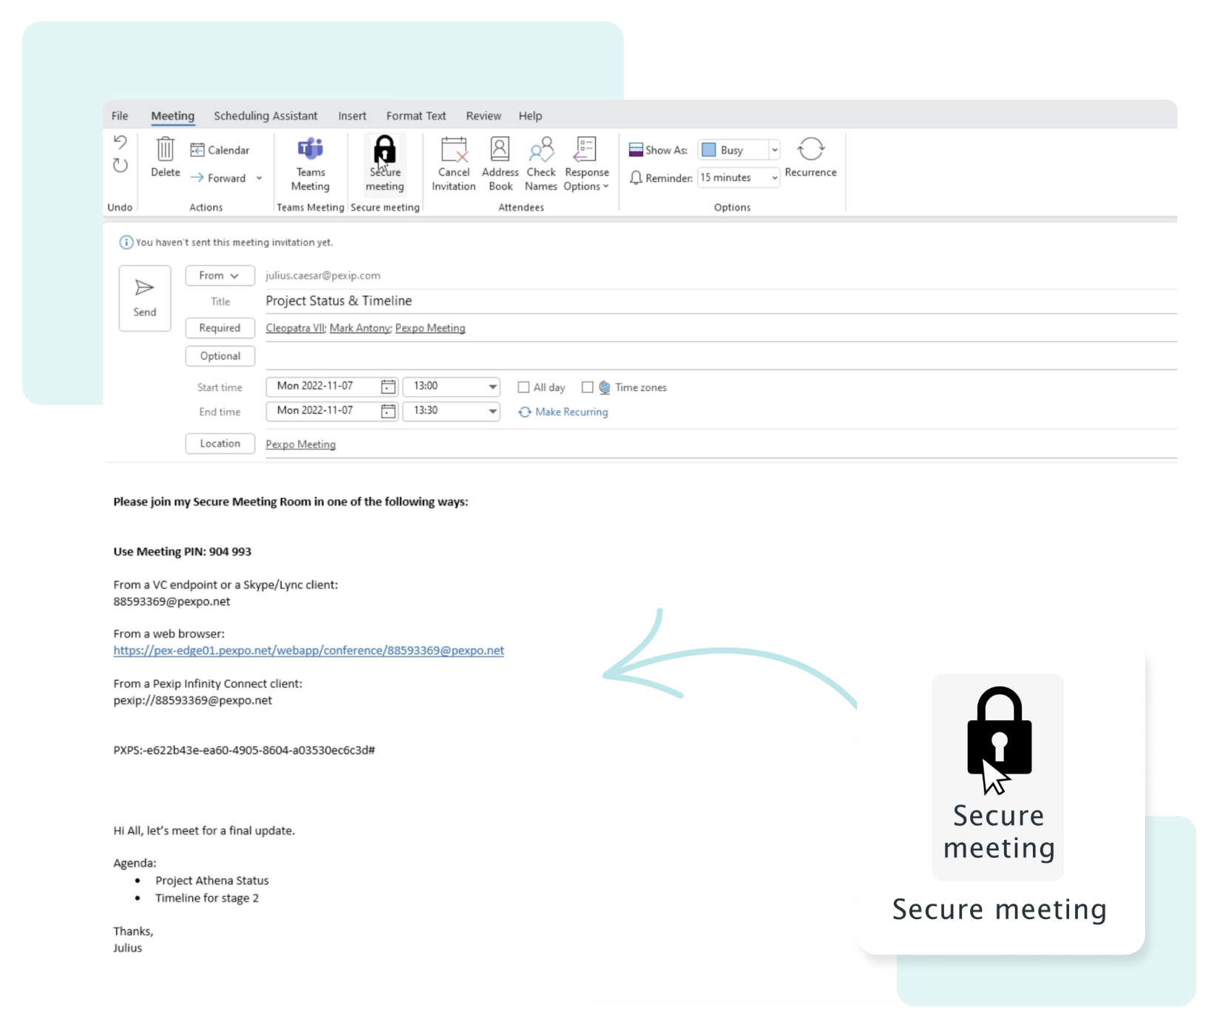1217x1027 pixels.
Task: Click the PXPS identifier line
Action: pyautogui.click(x=244, y=750)
